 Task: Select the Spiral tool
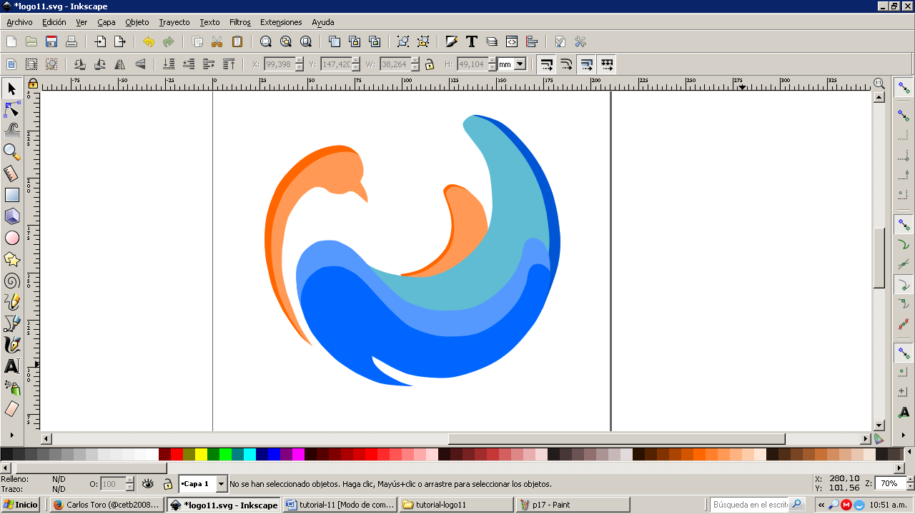coord(11,281)
